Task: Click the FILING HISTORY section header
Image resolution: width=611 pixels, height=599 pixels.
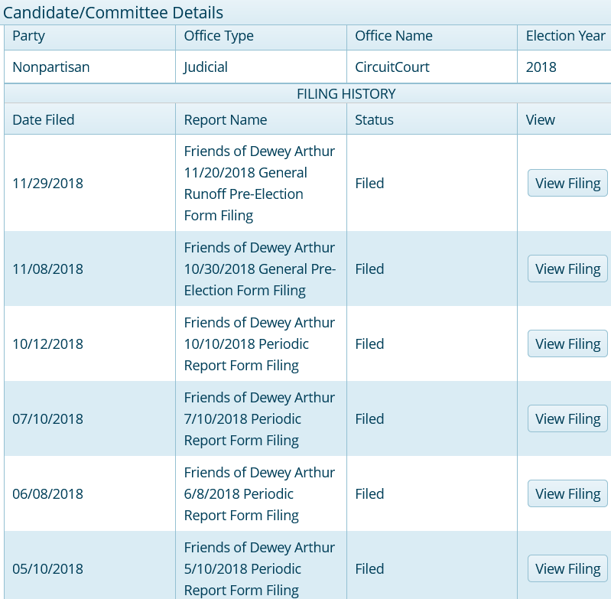Action: click(346, 94)
